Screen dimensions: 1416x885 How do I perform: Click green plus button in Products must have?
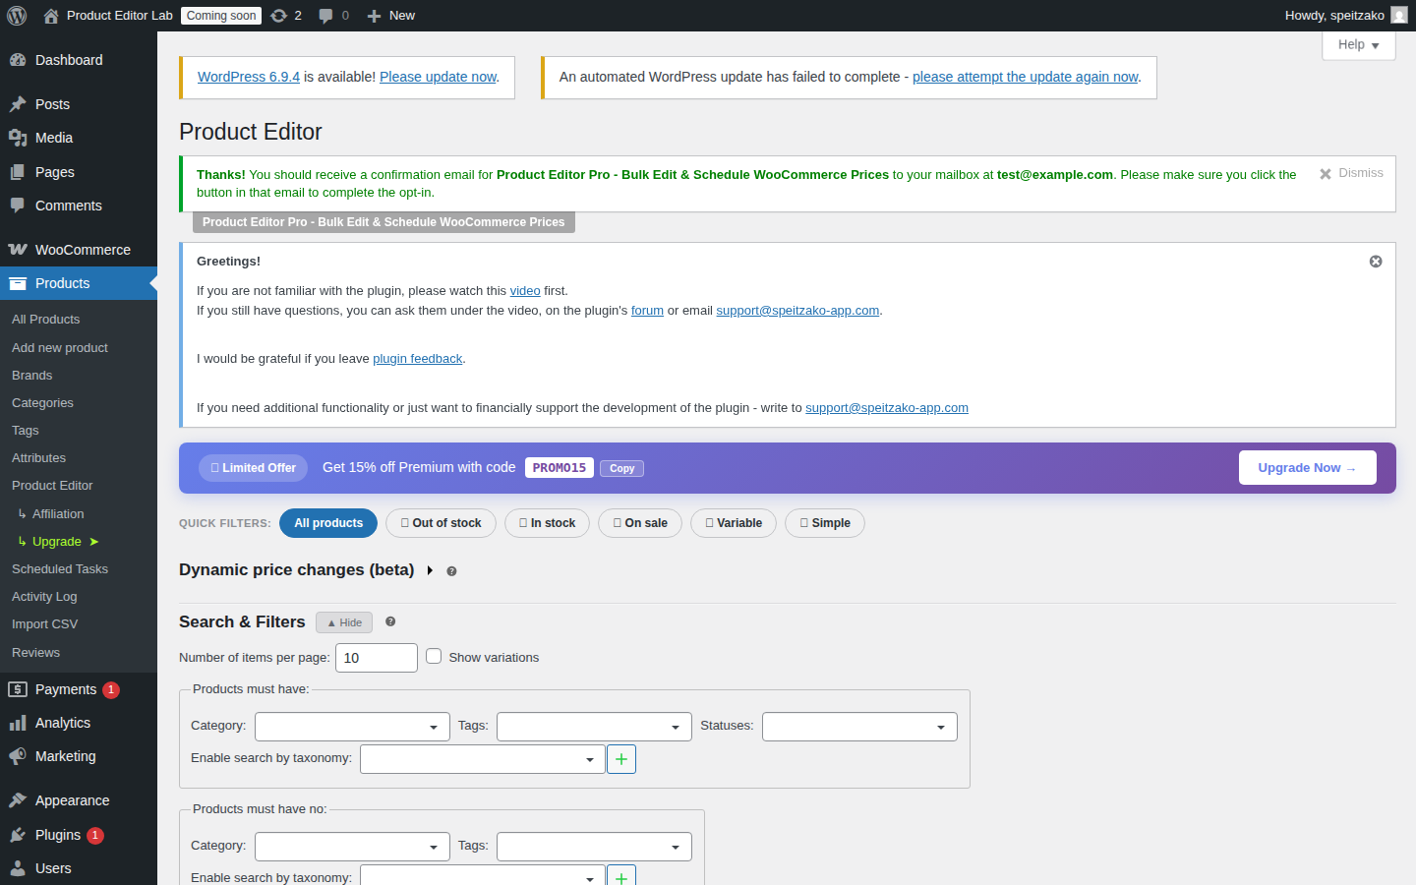point(621,759)
